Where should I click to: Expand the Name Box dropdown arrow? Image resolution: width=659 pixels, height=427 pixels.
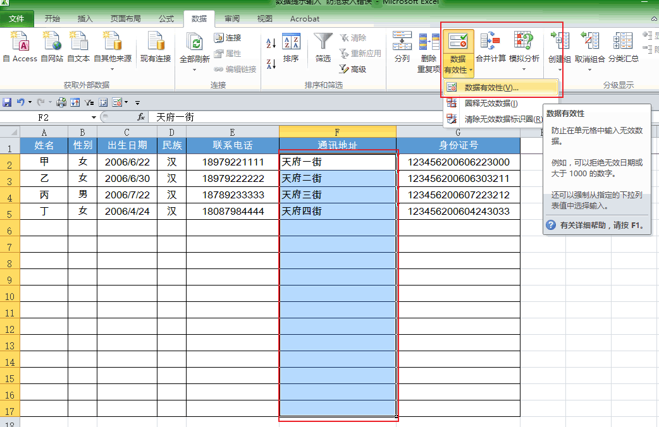coord(94,117)
